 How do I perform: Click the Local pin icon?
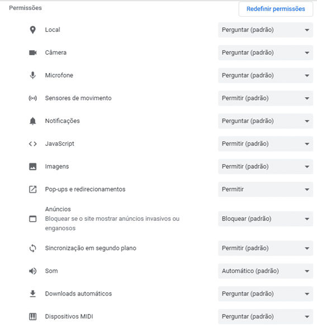pos(32,30)
